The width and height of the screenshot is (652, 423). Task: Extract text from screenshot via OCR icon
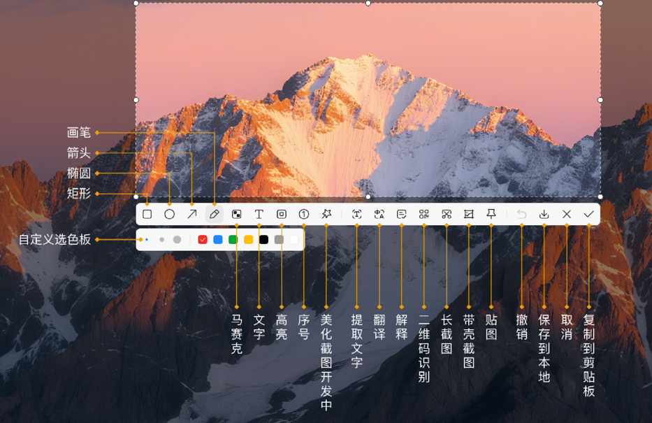tap(357, 214)
